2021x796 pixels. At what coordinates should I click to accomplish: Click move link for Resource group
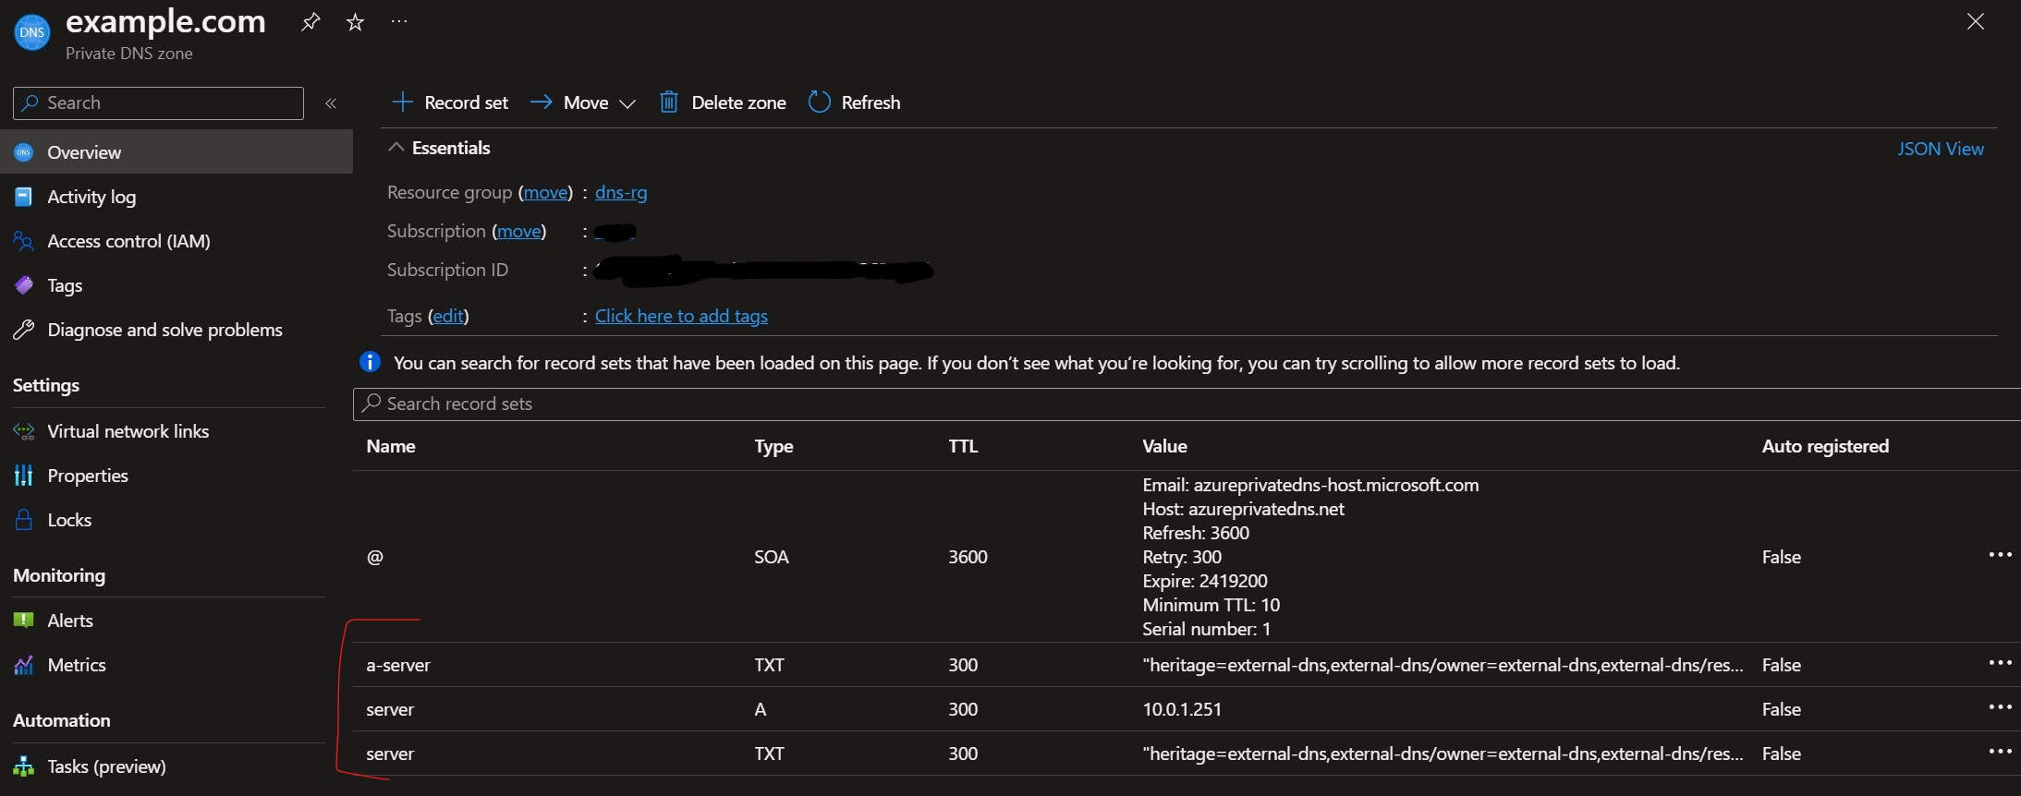pyautogui.click(x=546, y=192)
